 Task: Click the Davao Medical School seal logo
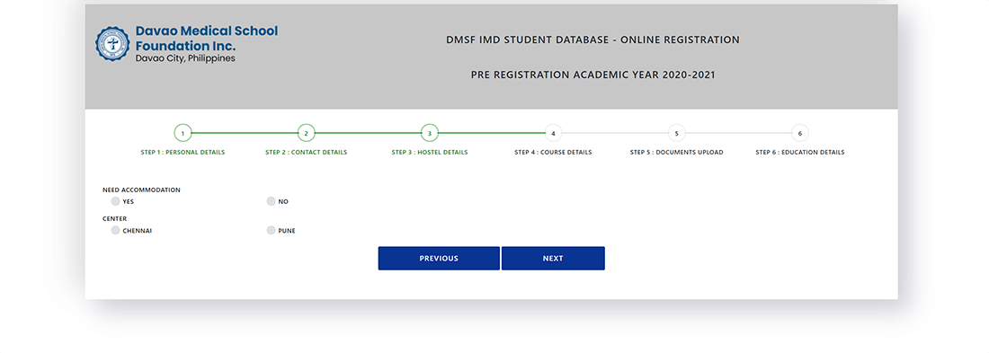point(113,44)
